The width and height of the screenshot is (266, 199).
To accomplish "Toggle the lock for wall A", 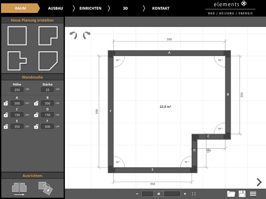I will pos(6,103).
